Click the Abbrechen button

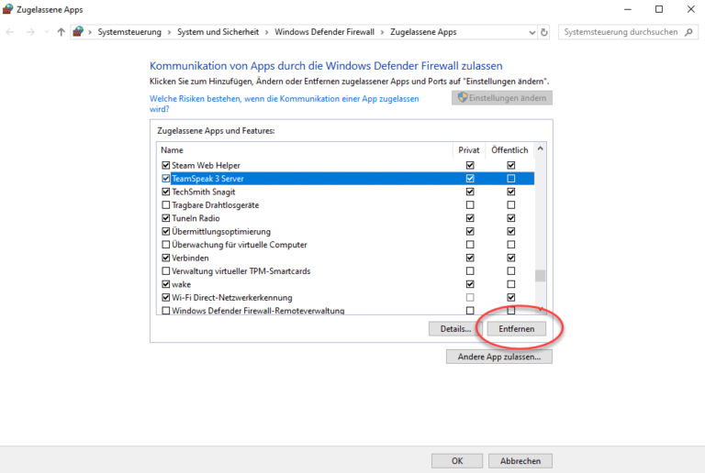[x=520, y=461]
